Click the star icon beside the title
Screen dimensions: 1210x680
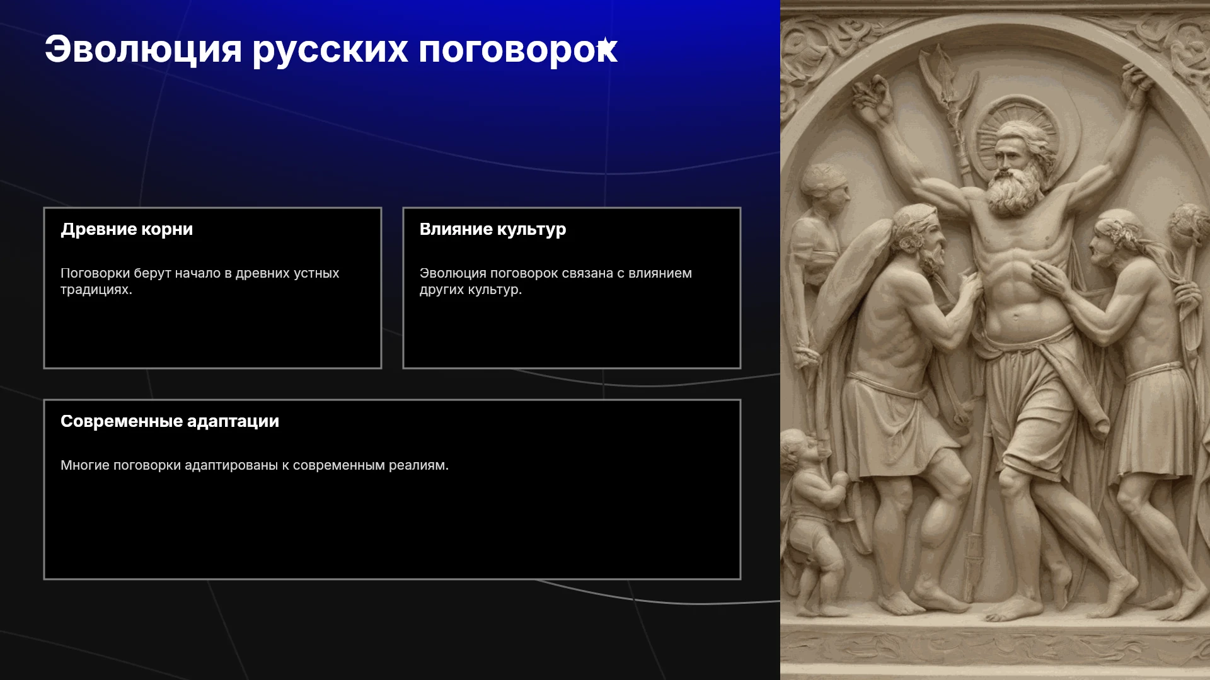[606, 45]
